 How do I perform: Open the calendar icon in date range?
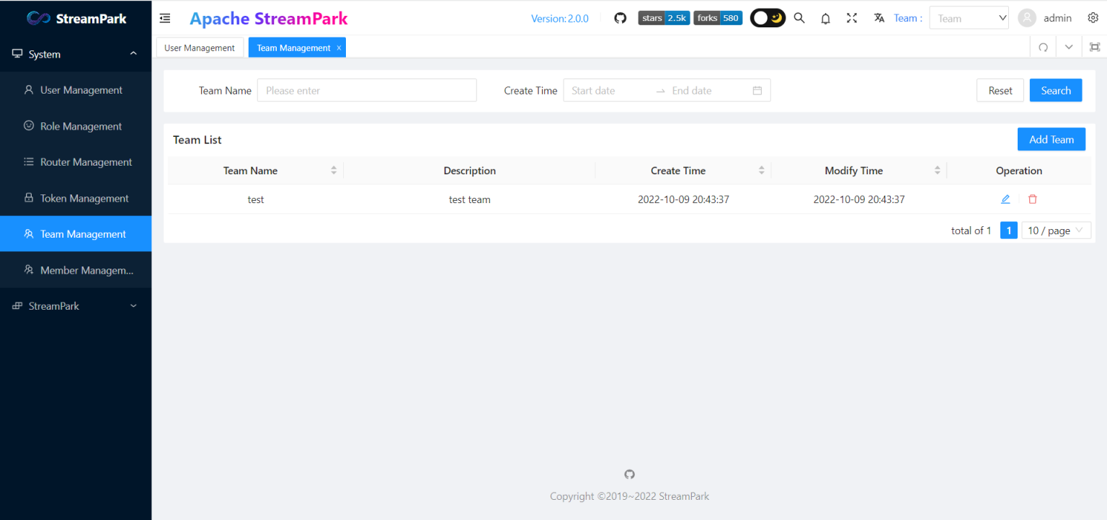tap(757, 91)
